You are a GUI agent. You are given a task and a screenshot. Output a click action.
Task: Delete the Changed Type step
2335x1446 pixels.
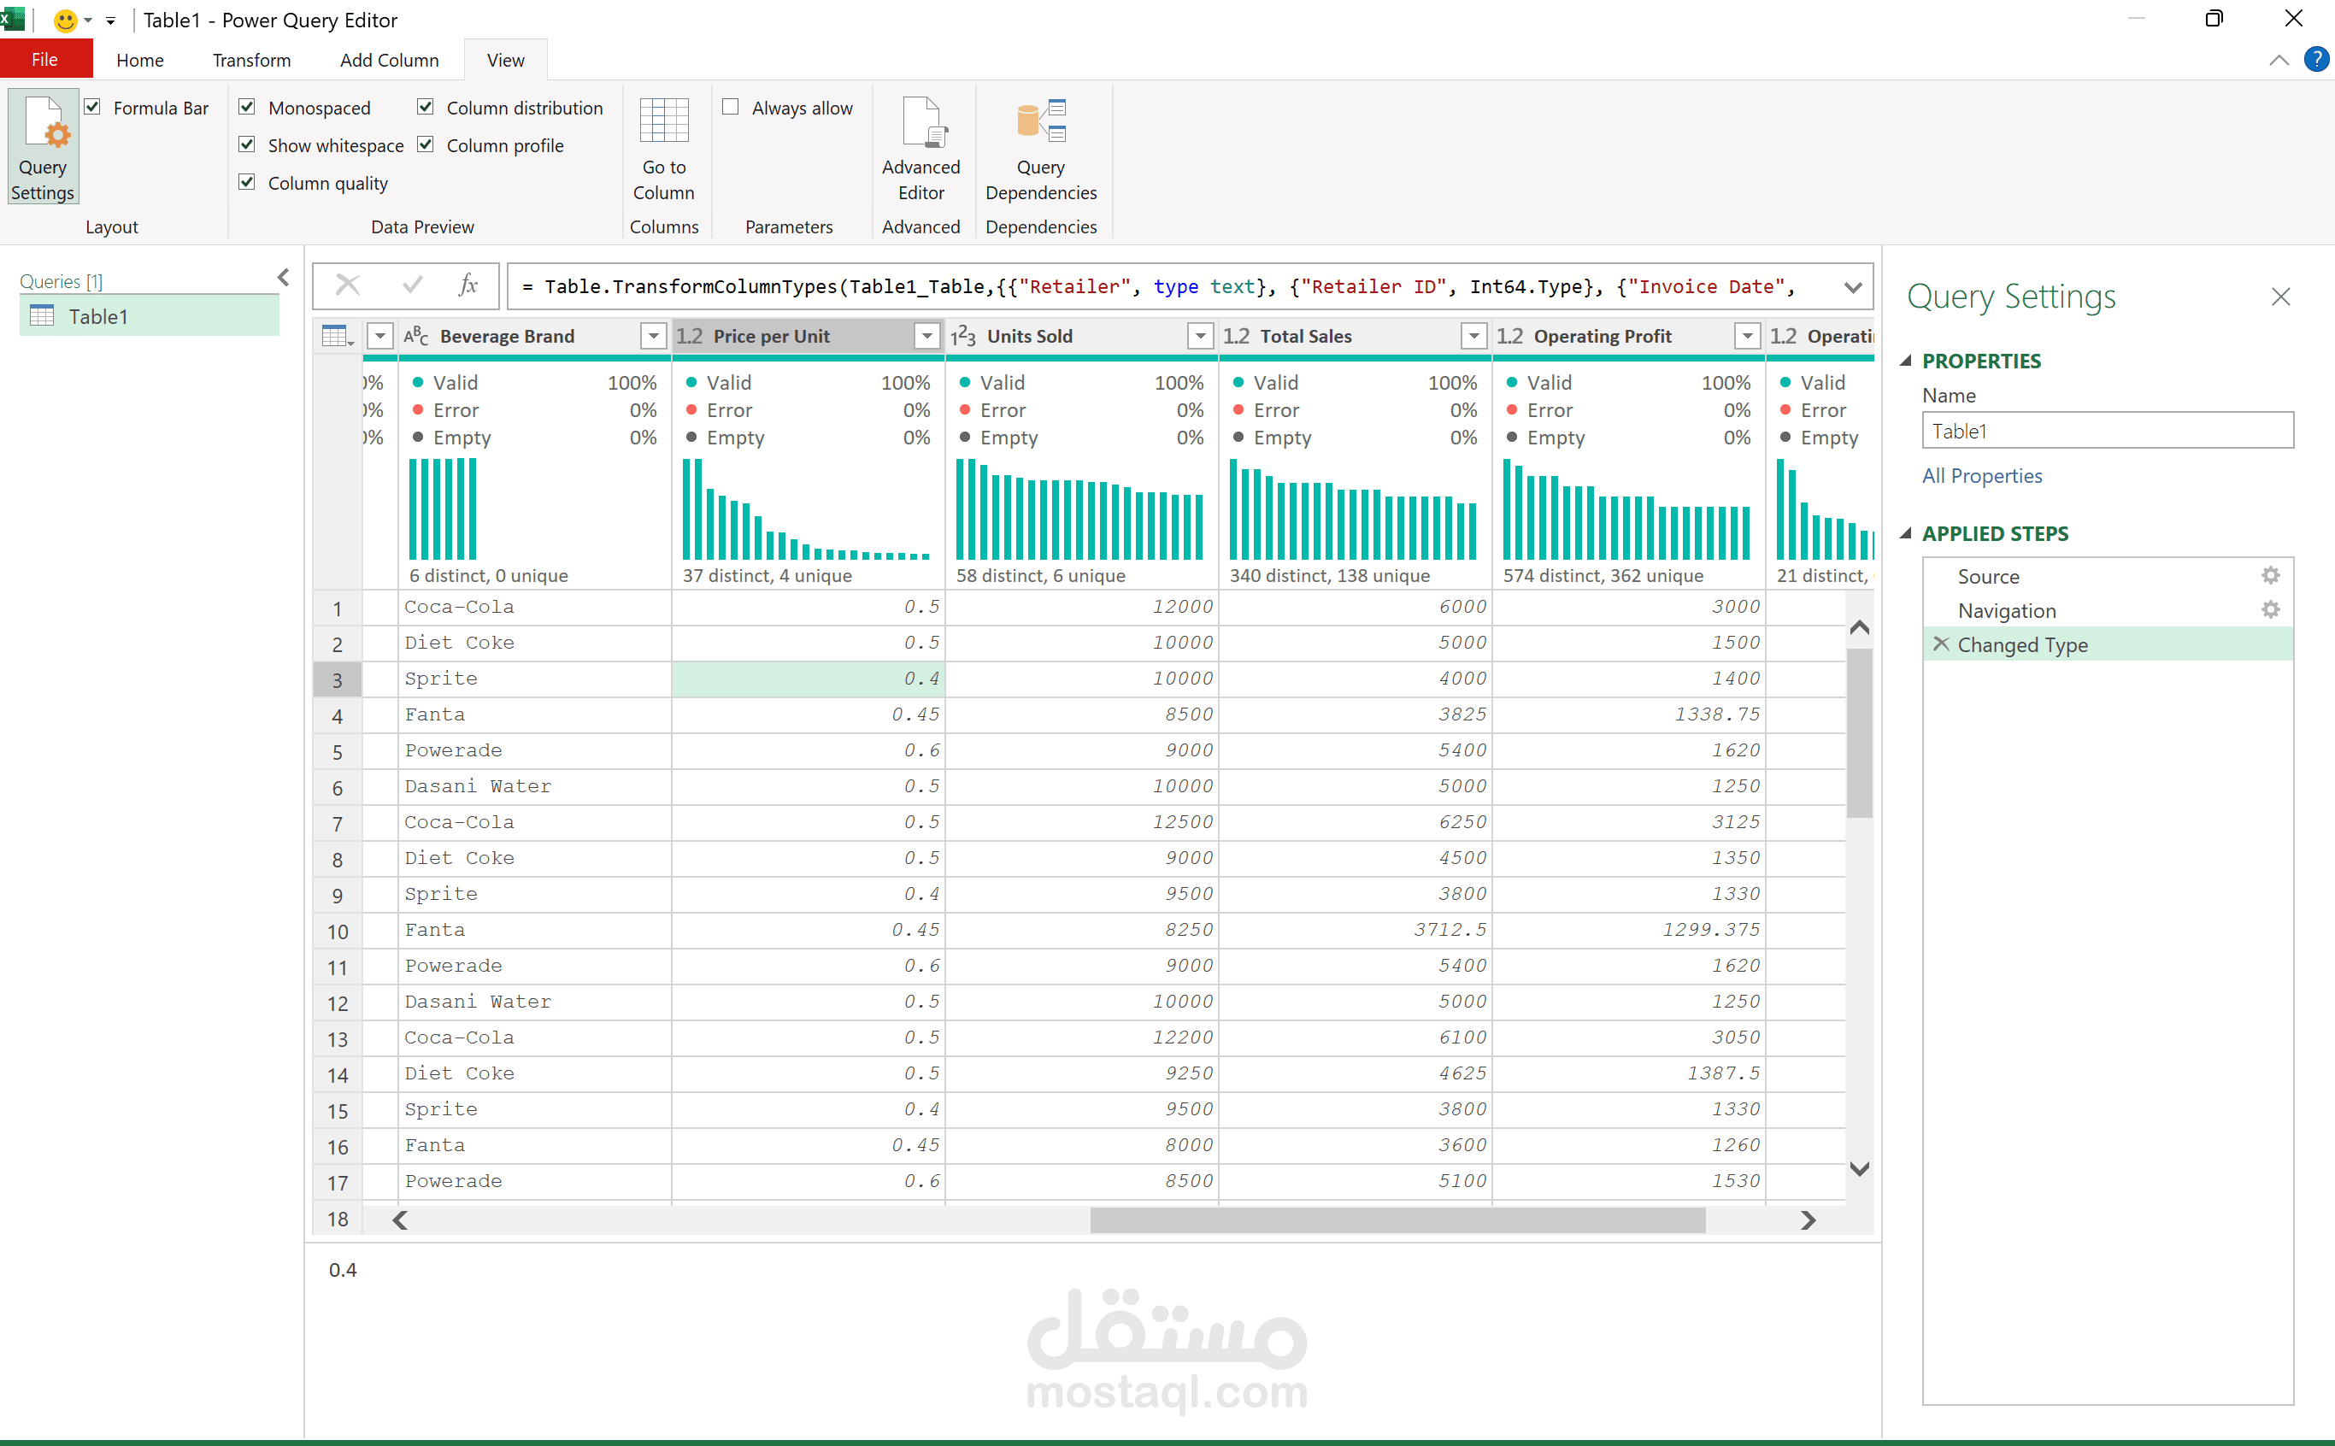tap(1940, 644)
